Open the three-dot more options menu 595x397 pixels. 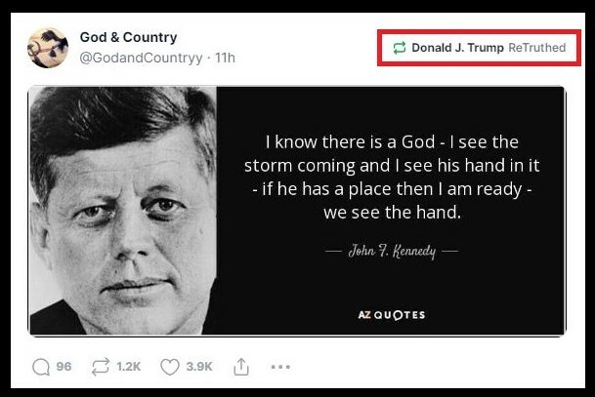click(x=280, y=367)
